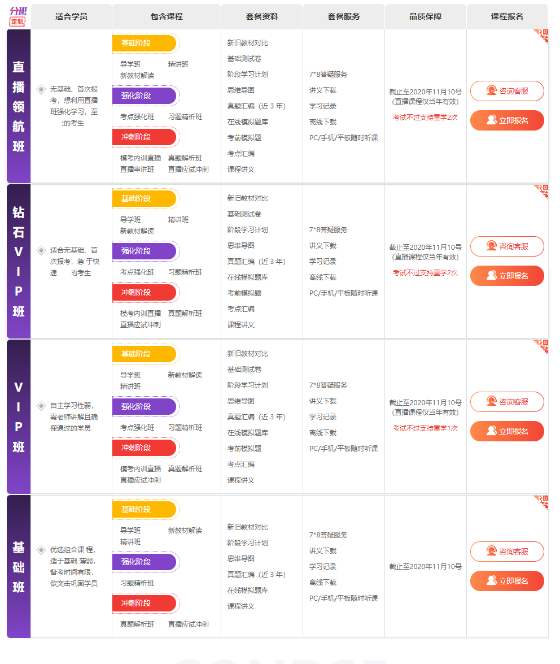Click the 分班定制 logo icon

tap(18, 16)
